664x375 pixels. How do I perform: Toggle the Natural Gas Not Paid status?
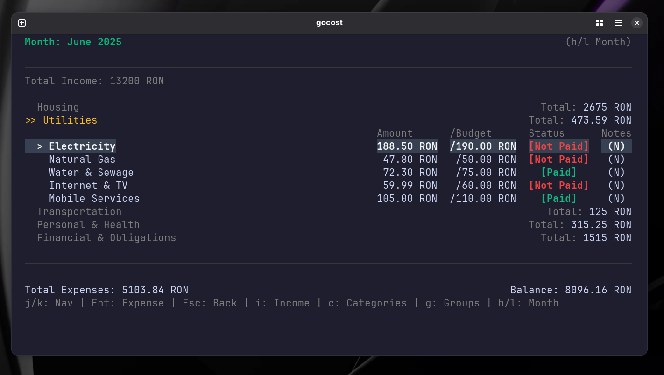click(x=558, y=160)
